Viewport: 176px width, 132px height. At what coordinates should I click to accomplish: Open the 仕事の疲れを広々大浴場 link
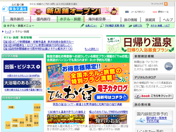[24, 90]
